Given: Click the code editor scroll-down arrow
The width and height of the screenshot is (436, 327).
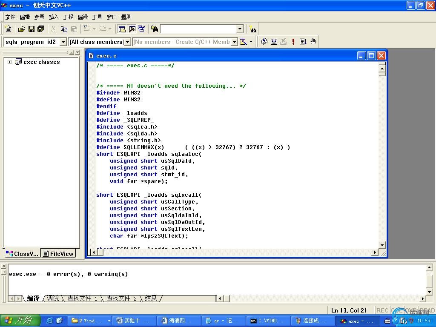Looking at the screenshot, I should pos(382,245).
